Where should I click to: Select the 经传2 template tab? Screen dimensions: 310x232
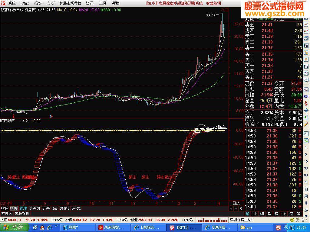pyautogui.click(x=76, y=208)
